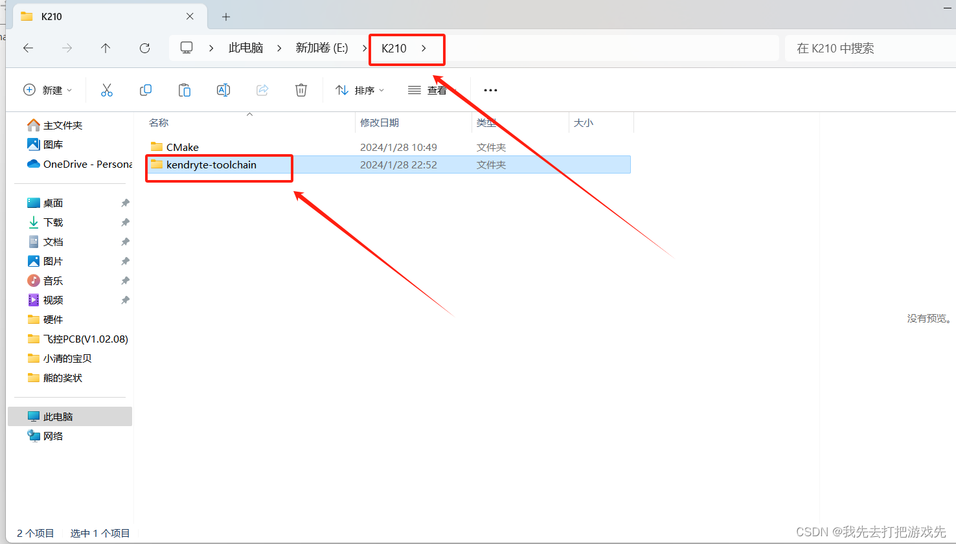Click date 2024/1/28 22:52
956x544 pixels.
(398, 164)
